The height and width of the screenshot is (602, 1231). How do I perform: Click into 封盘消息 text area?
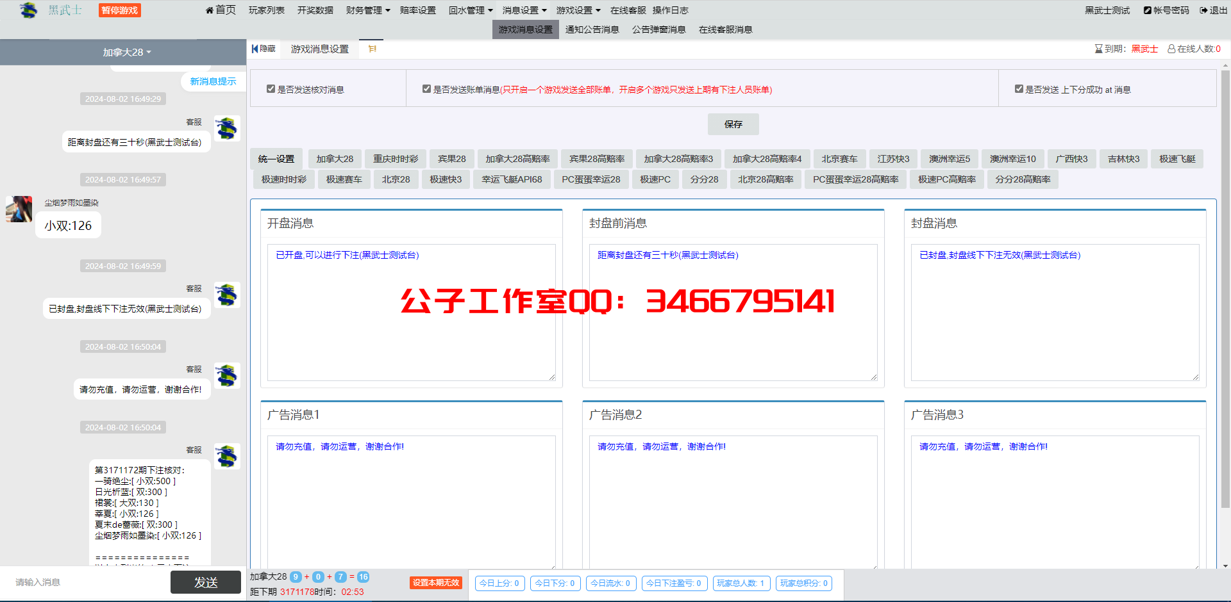pos(1055,313)
